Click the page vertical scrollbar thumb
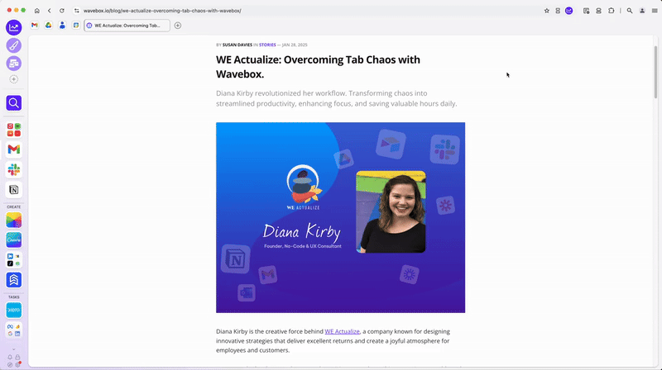The width and height of the screenshot is (662, 370). 655,72
